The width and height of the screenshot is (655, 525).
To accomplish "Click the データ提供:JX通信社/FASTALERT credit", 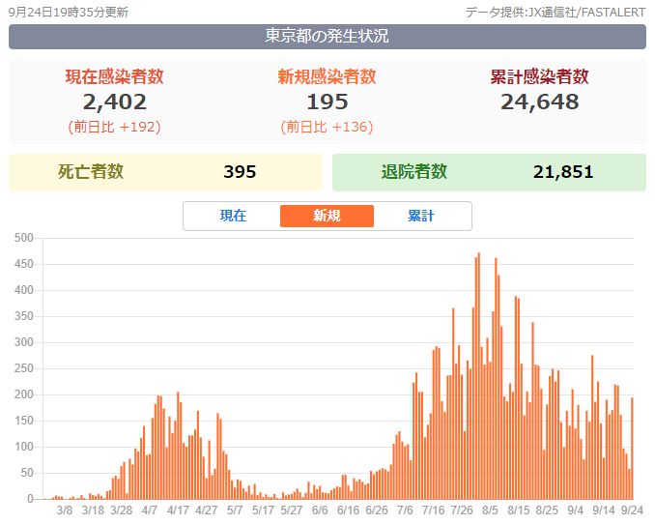I will pos(555,13).
